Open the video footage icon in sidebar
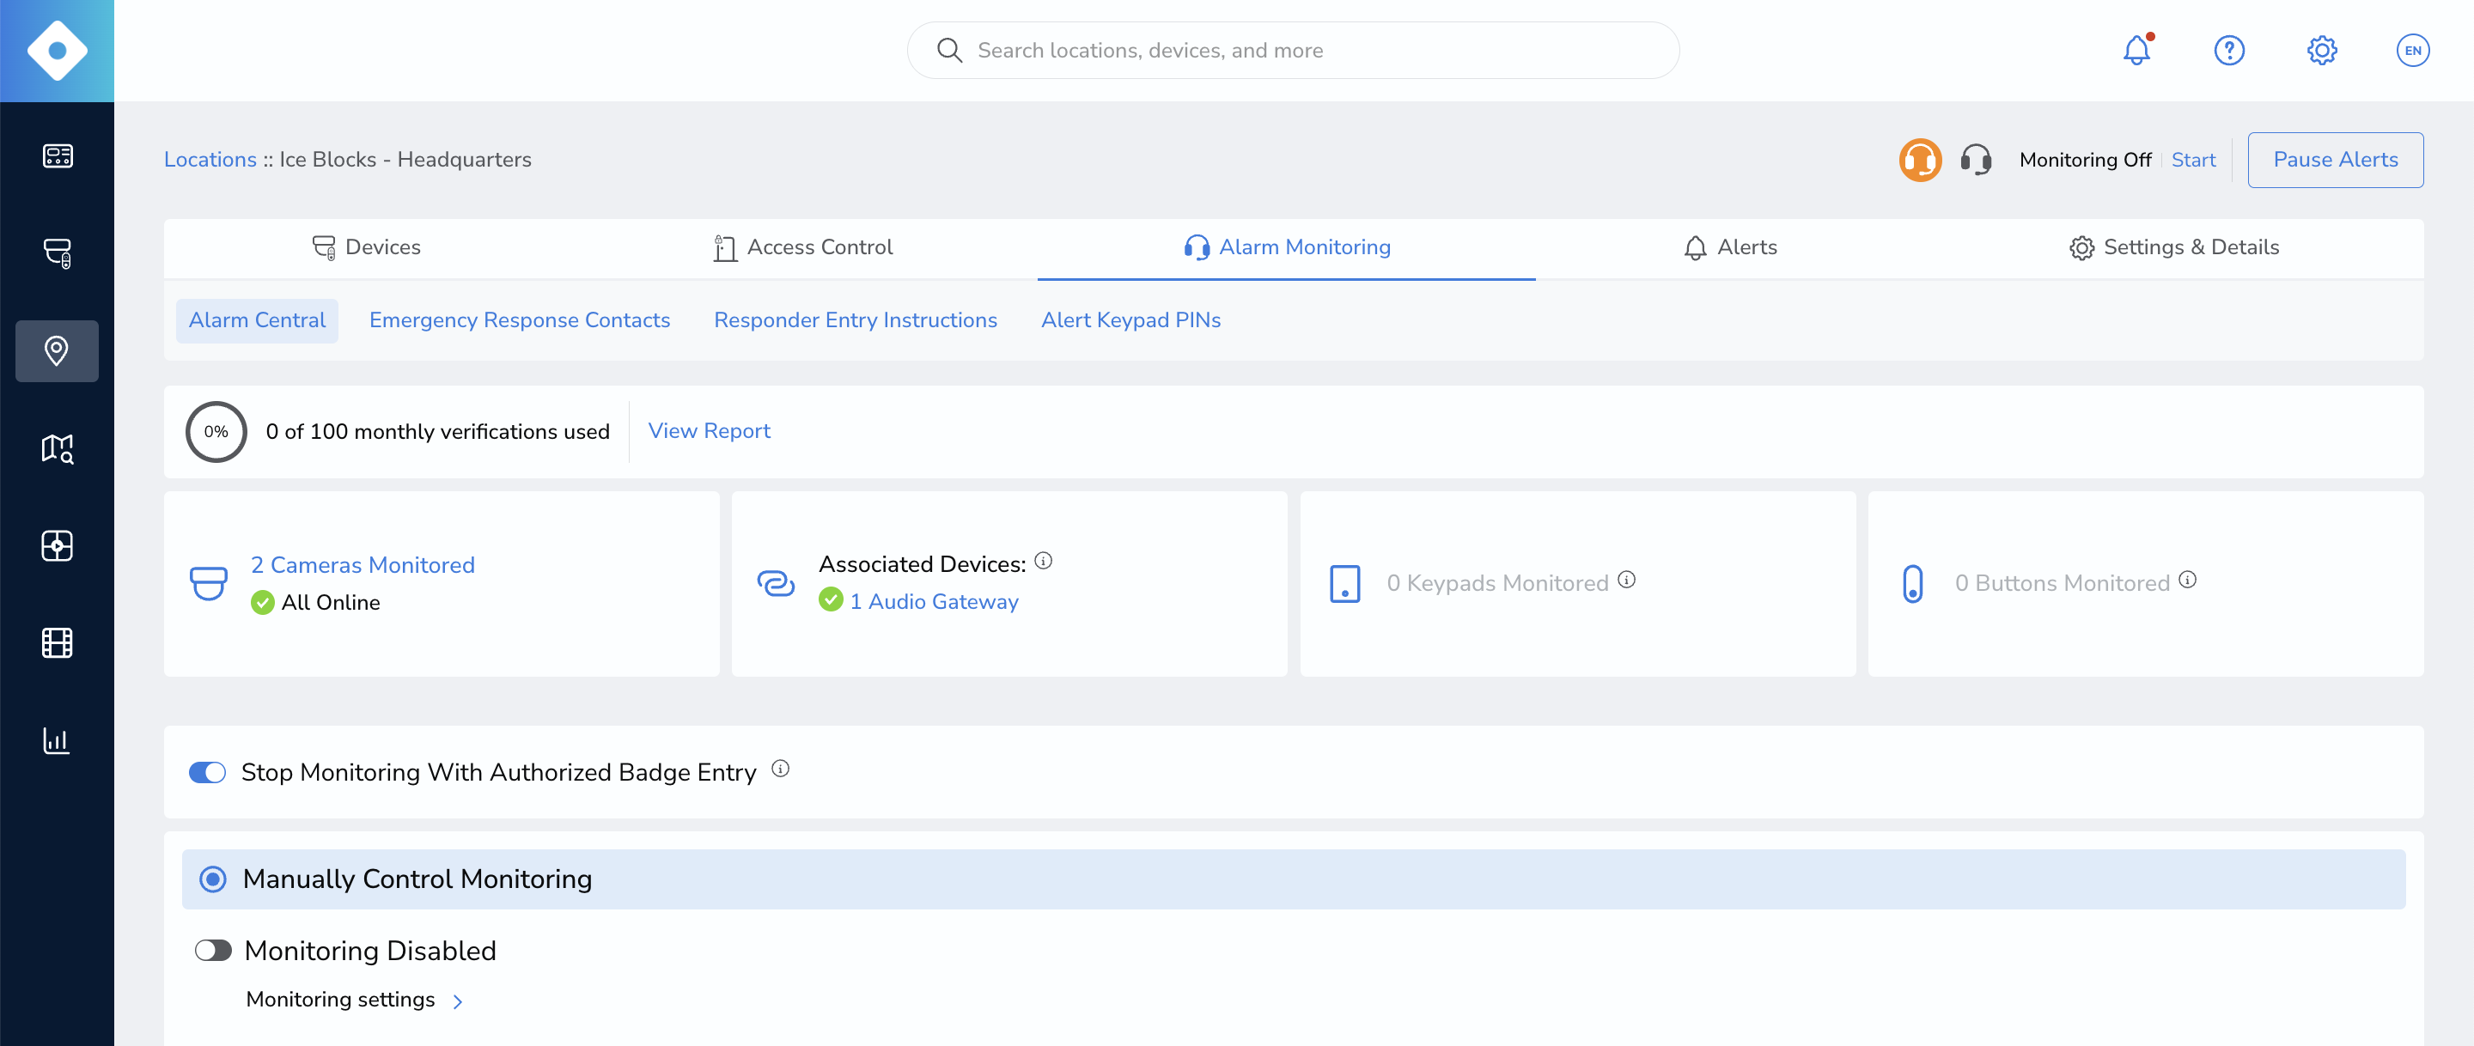 (58, 643)
